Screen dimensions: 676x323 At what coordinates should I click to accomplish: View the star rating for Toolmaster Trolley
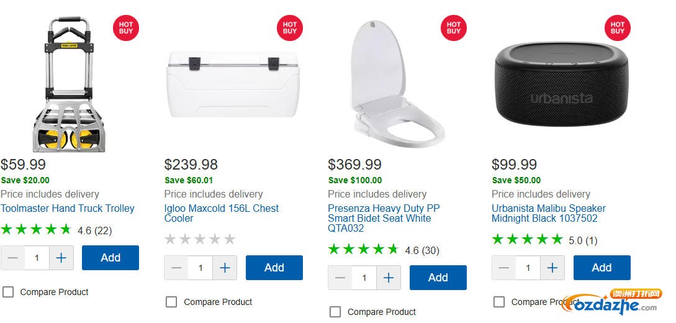pyautogui.click(x=36, y=230)
